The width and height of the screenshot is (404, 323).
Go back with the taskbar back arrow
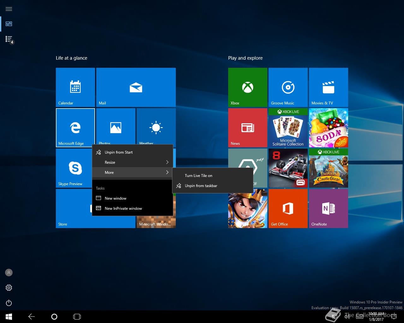coord(32,317)
